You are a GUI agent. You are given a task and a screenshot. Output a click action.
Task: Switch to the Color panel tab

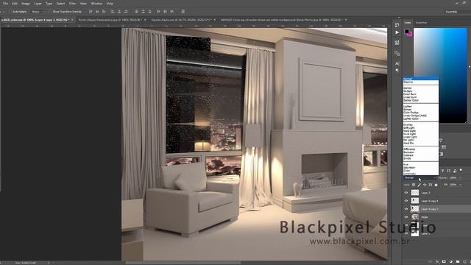(408, 23)
